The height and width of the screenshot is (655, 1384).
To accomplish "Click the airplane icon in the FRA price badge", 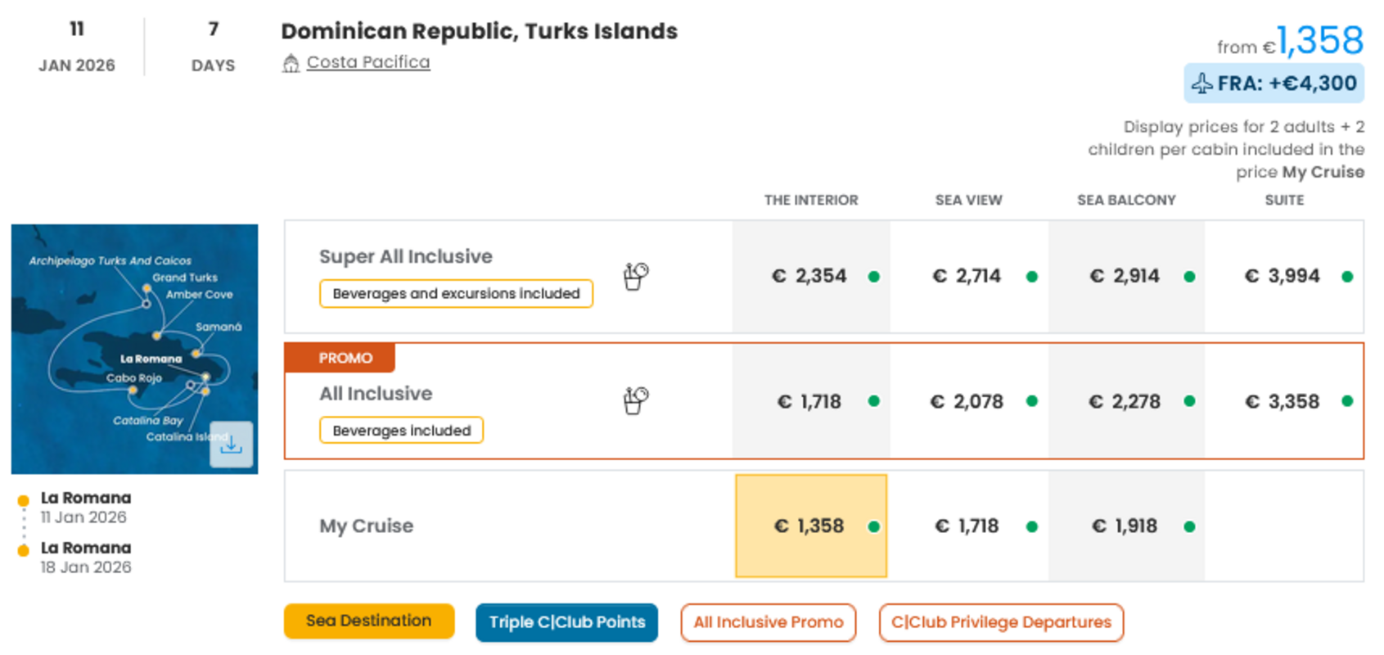I will [x=1203, y=82].
